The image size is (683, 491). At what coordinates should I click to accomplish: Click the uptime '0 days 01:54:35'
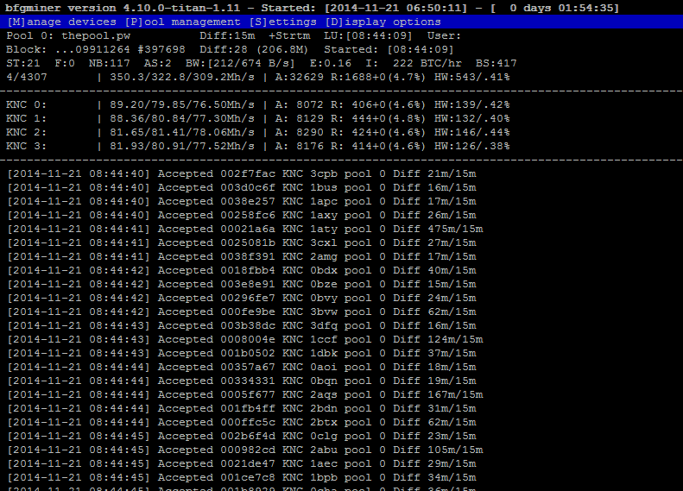(562, 8)
